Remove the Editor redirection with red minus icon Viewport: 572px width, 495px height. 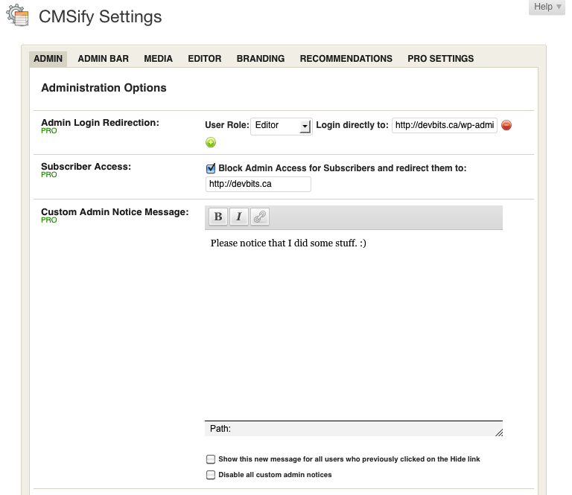point(506,125)
